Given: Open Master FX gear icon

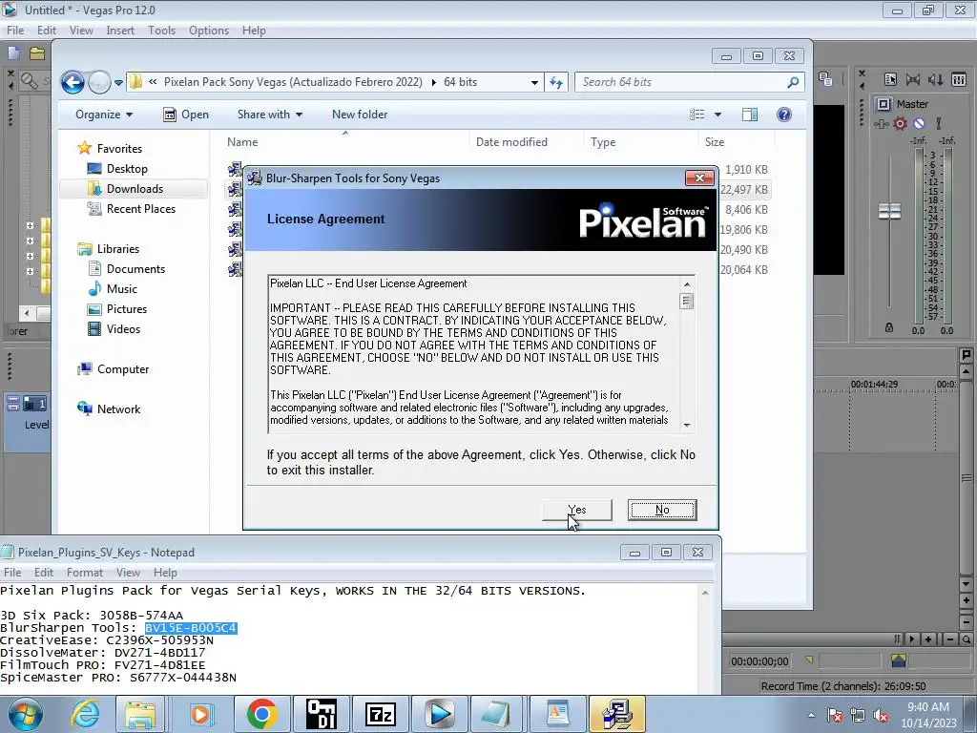Looking at the screenshot, I should [900, 123].
